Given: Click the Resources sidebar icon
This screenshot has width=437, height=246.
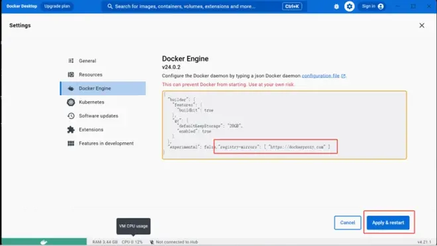Looking at the screenshot, I should click(71, 75).
